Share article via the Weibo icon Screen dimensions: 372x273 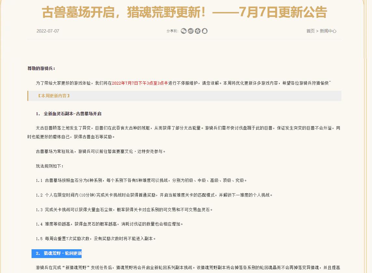click(x=191, y=31)
